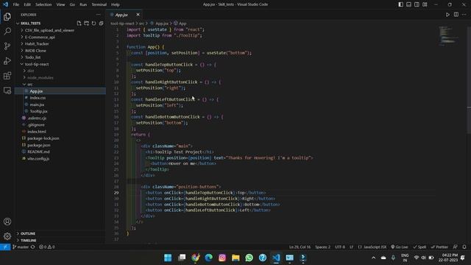Refresh the Explorer file tree
This screenshot has height=265, width=471.
[93, 23]
